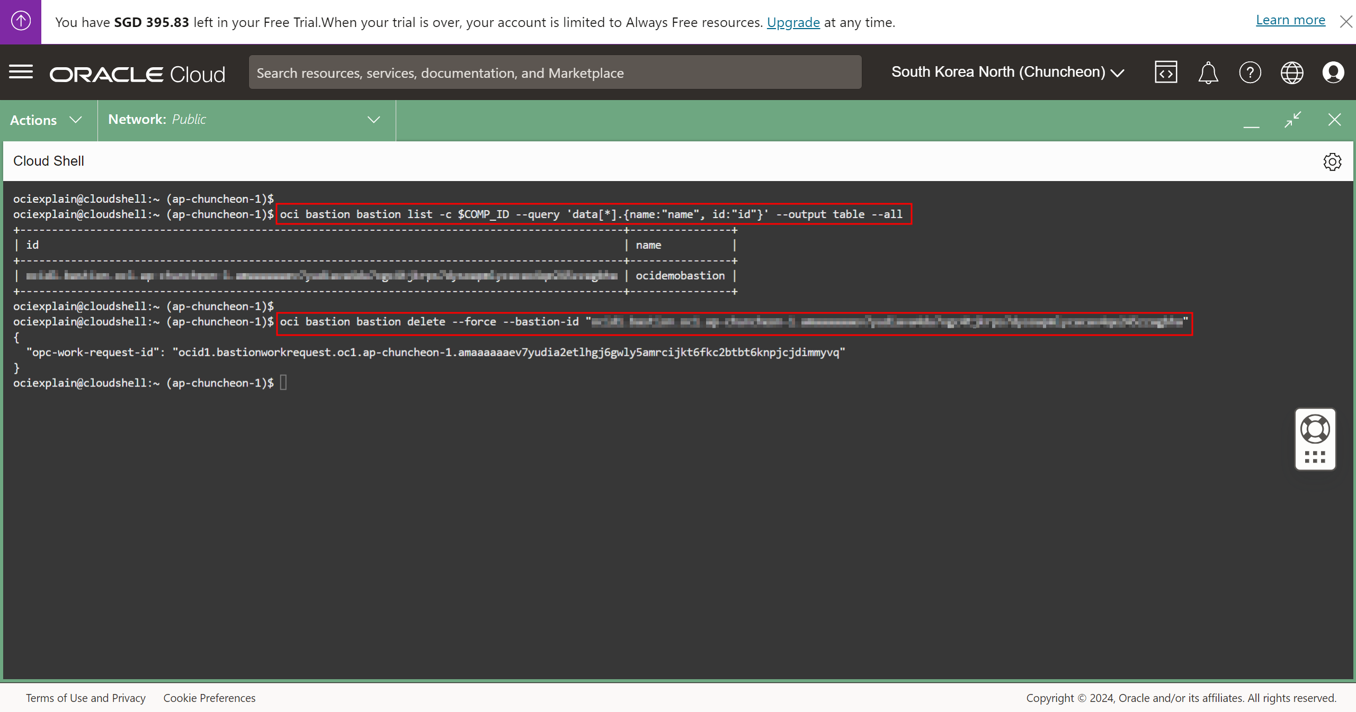Expand the Network Public dropdown
The image size is (1356, 712).
coord(245,120)
